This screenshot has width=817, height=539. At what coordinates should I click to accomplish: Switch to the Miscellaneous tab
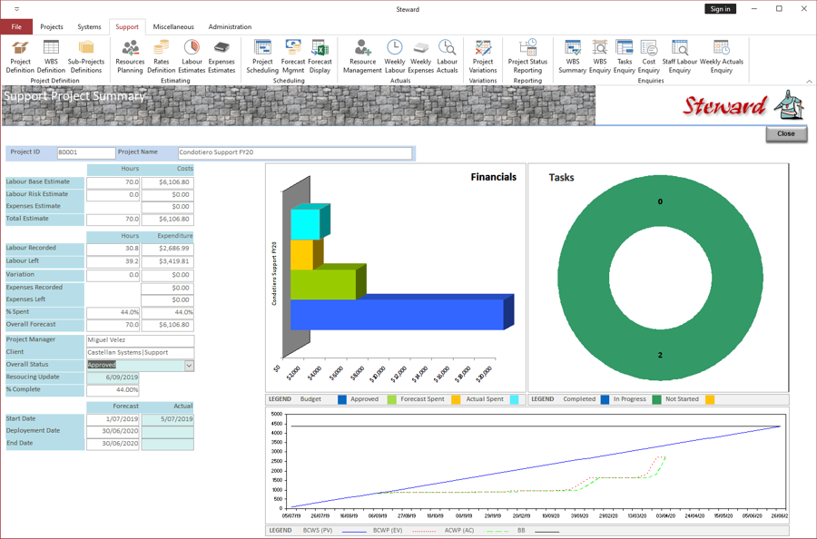(173, 26)
